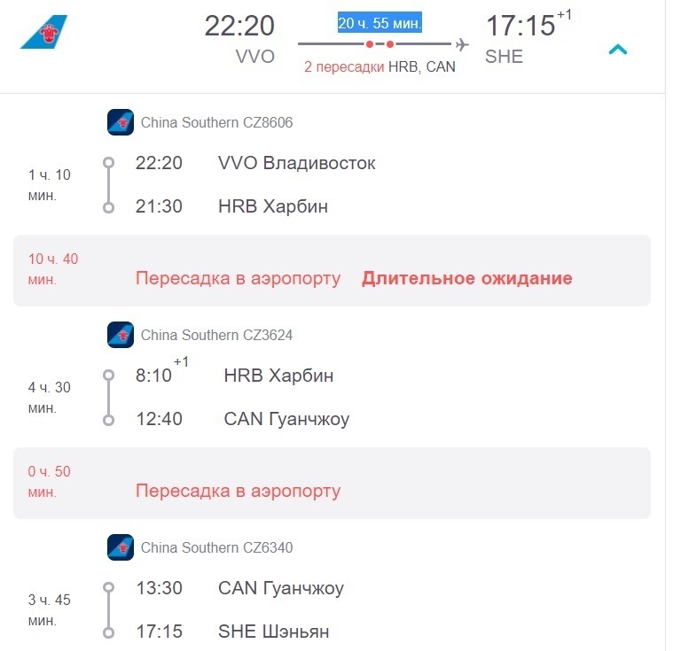
Task: Click the 10 ч. 40 мин. layover block
Action: tap(332, 270)
